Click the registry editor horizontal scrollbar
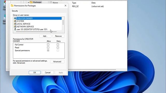This screenshot has height=93, width=166. 92,69
